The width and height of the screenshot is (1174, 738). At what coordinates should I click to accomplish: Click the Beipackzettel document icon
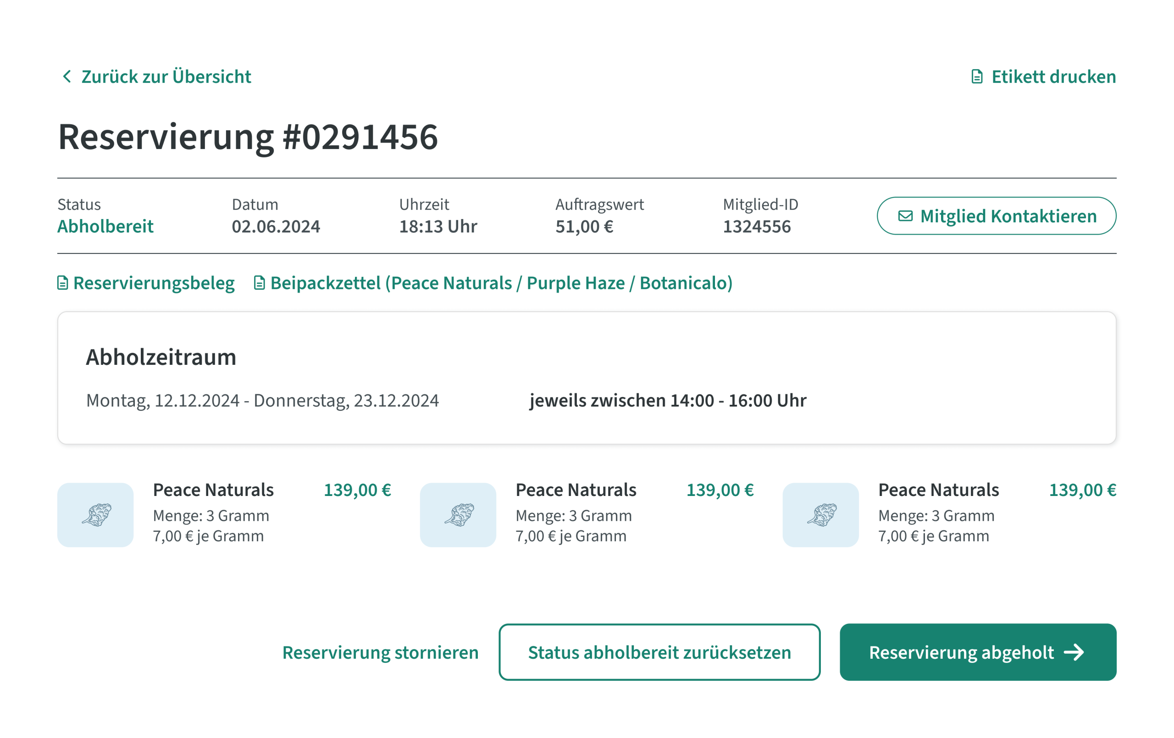pos(260,283)
